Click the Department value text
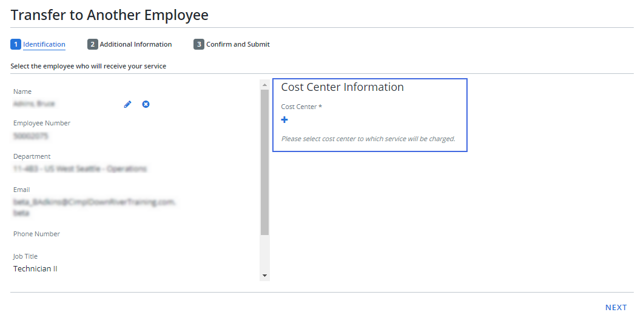Screen dimensions: 635x315 coord(80,169)
